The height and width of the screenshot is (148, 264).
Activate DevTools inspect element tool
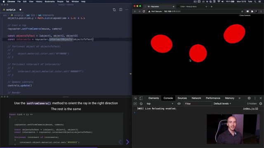[x=135, y=98]
